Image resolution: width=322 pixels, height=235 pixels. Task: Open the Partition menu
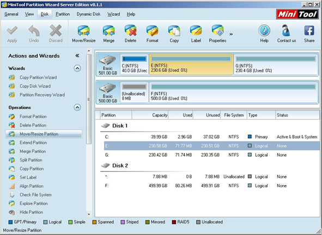point(63,14)
